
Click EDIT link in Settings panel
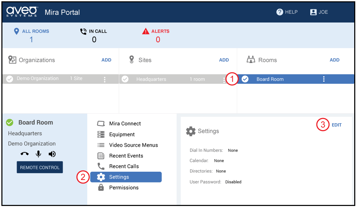337,125
